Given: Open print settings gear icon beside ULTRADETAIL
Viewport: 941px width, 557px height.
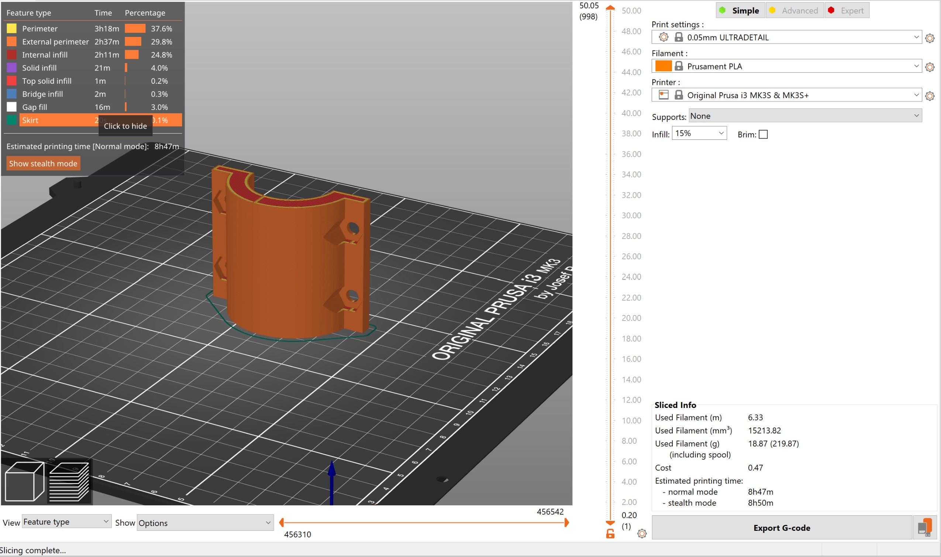Looking at the screenshot, I should (929, 38).
